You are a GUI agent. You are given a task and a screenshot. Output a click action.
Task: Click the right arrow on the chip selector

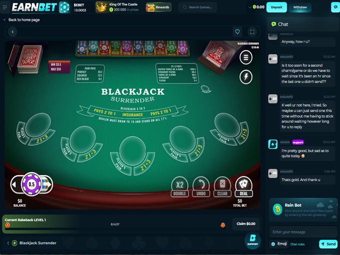point(49,185)
